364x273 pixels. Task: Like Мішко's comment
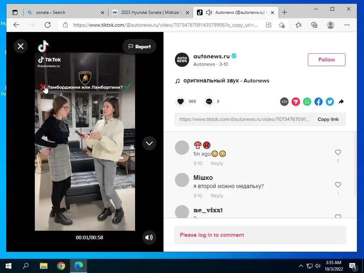[338, 185]
